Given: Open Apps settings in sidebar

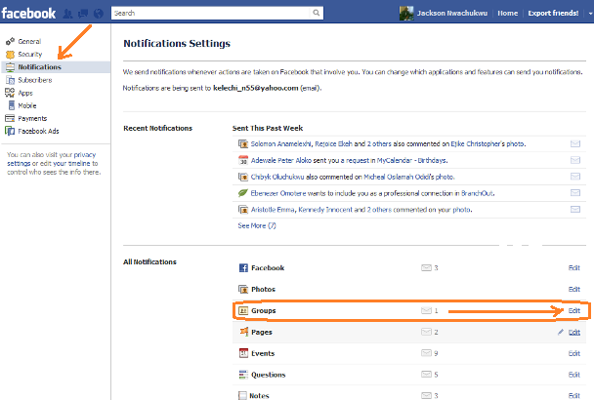Looking at the screenshot, I should (25, 93).
